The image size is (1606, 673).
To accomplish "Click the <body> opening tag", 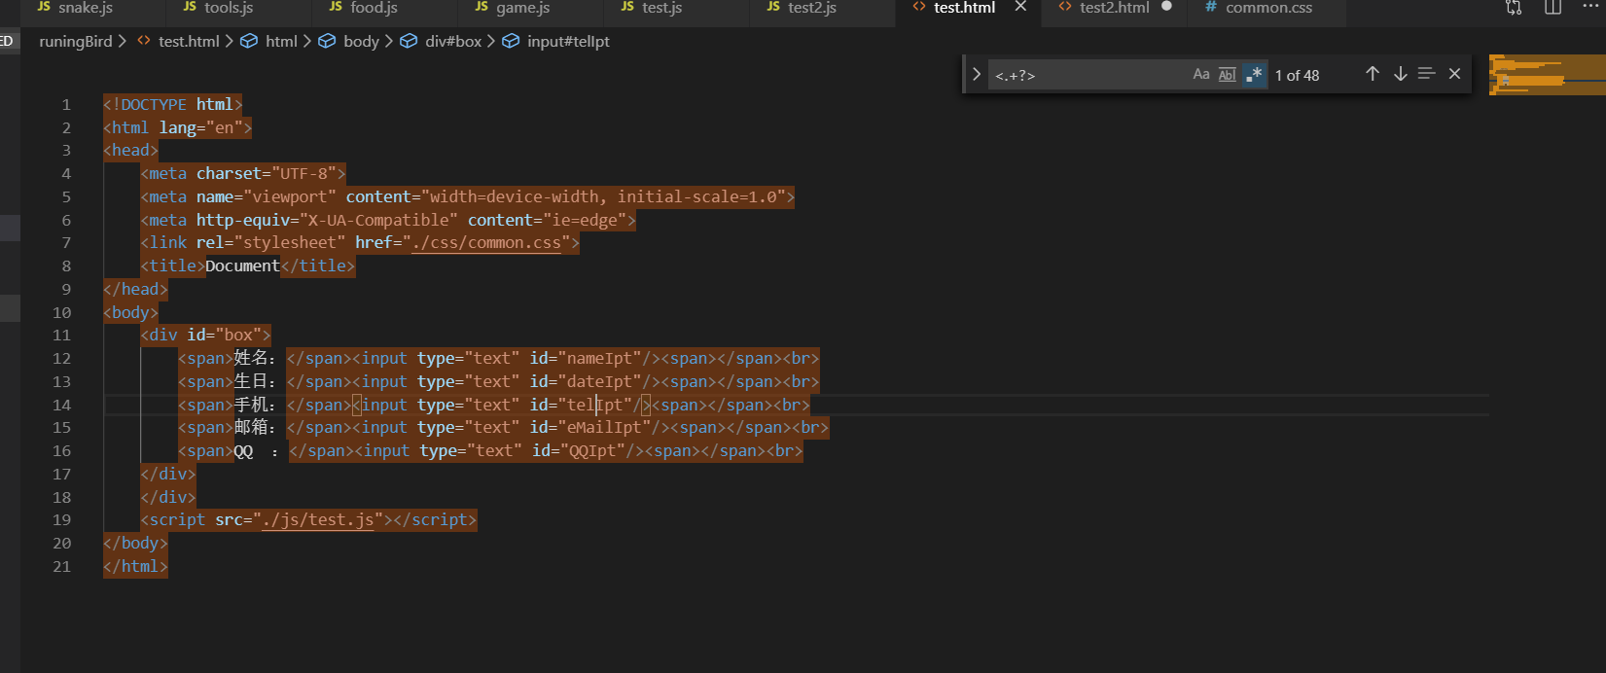I will point(130,312).
